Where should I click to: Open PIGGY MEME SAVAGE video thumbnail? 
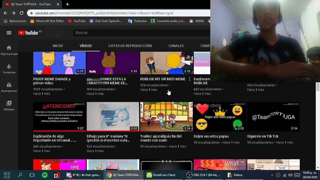tap(59, 63)
